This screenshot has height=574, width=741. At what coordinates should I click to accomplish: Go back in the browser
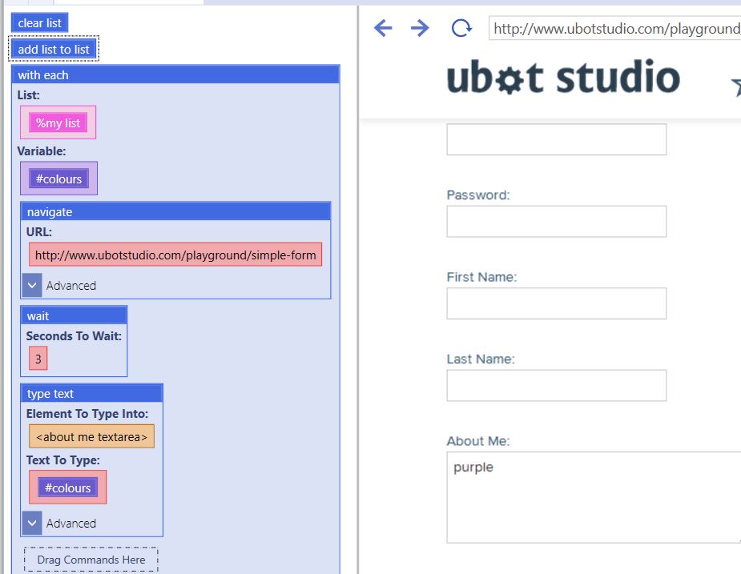383,28
